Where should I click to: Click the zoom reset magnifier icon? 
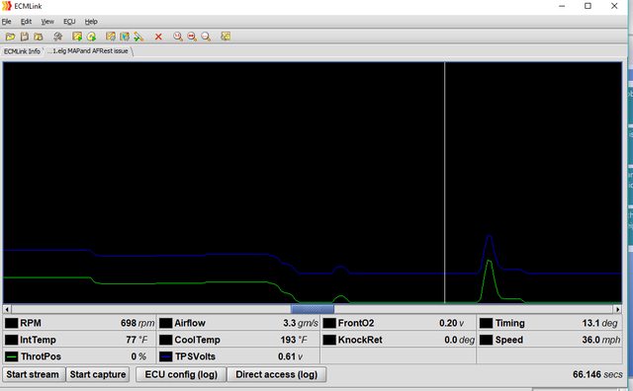[x=206, y=37]
